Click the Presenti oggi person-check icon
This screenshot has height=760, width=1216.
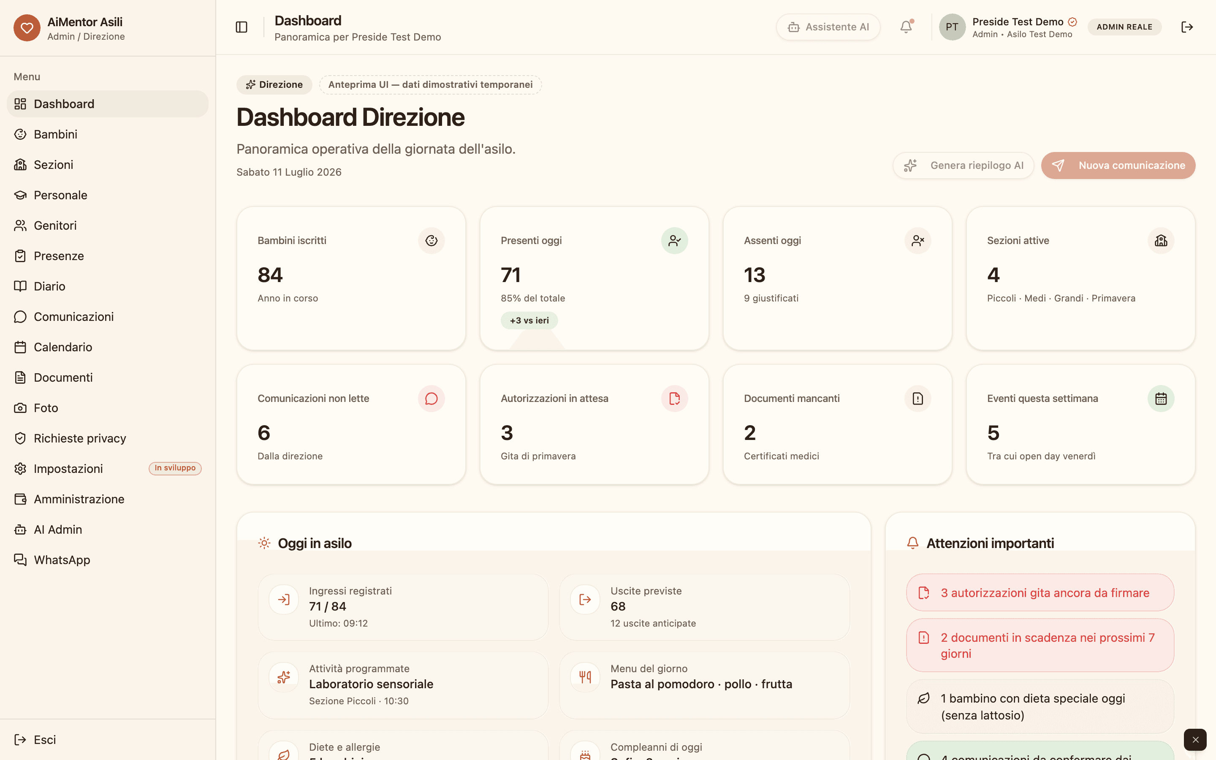point(674,241)
